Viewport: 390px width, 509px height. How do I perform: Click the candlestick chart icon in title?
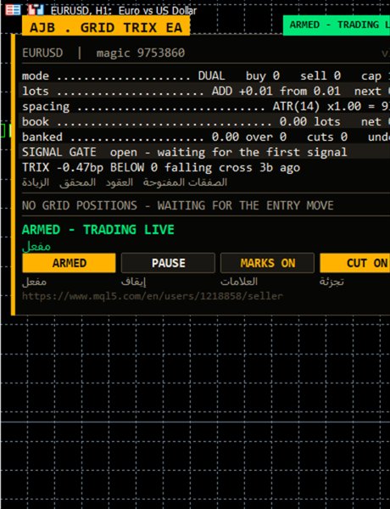pyautogui.click(x=36, y=10)
